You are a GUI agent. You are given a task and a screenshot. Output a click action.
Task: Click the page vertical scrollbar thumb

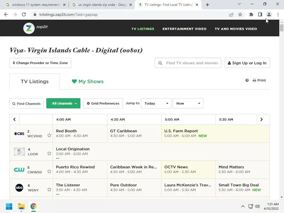[x=282, y=28]
